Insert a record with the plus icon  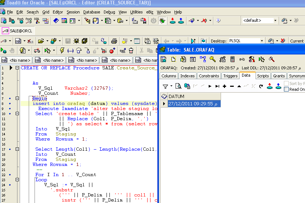224,86
